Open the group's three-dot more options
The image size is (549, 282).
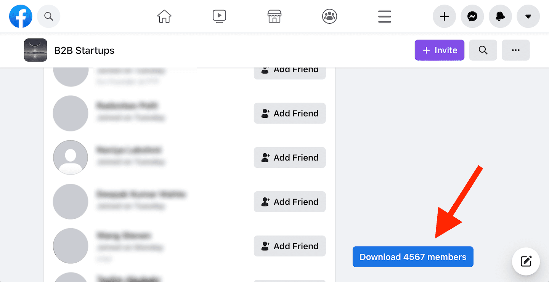[x=515, y=50]
